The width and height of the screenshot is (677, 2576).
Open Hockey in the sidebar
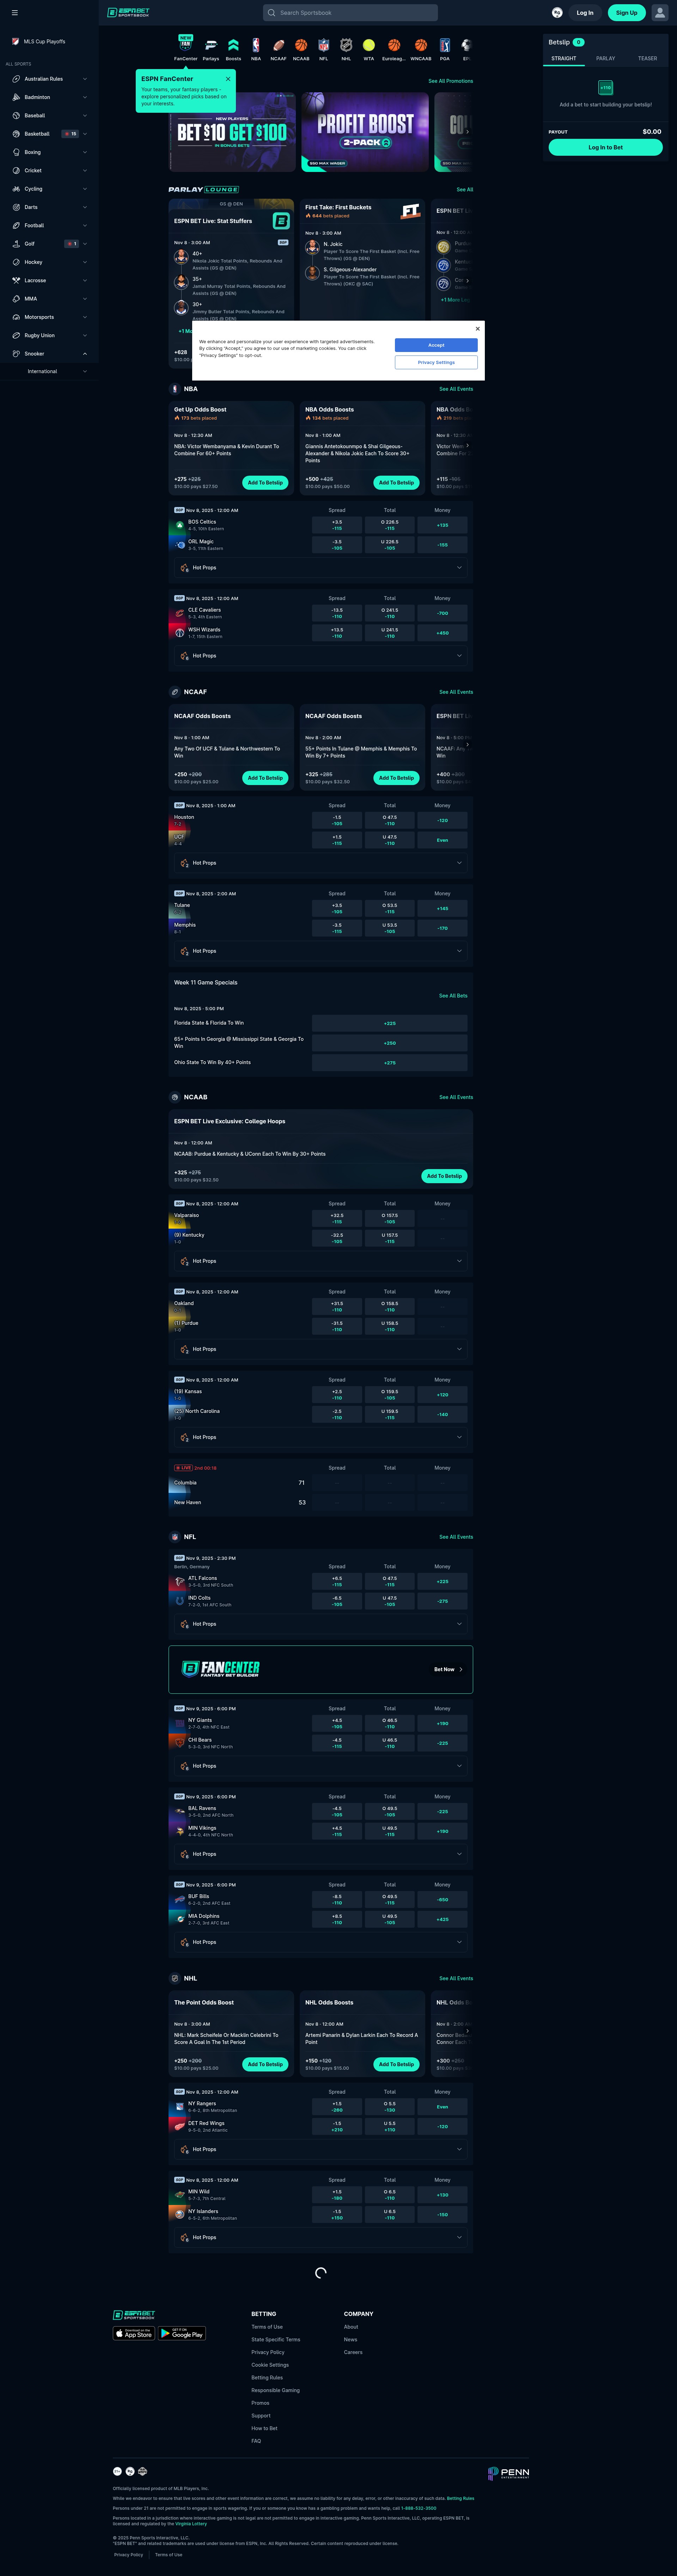(x=49, y=262)
